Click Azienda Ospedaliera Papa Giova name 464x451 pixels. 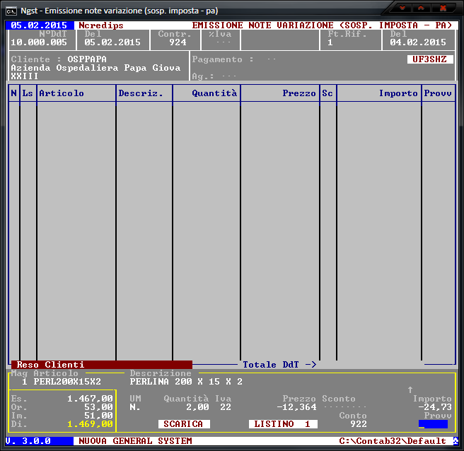point(95,68)
